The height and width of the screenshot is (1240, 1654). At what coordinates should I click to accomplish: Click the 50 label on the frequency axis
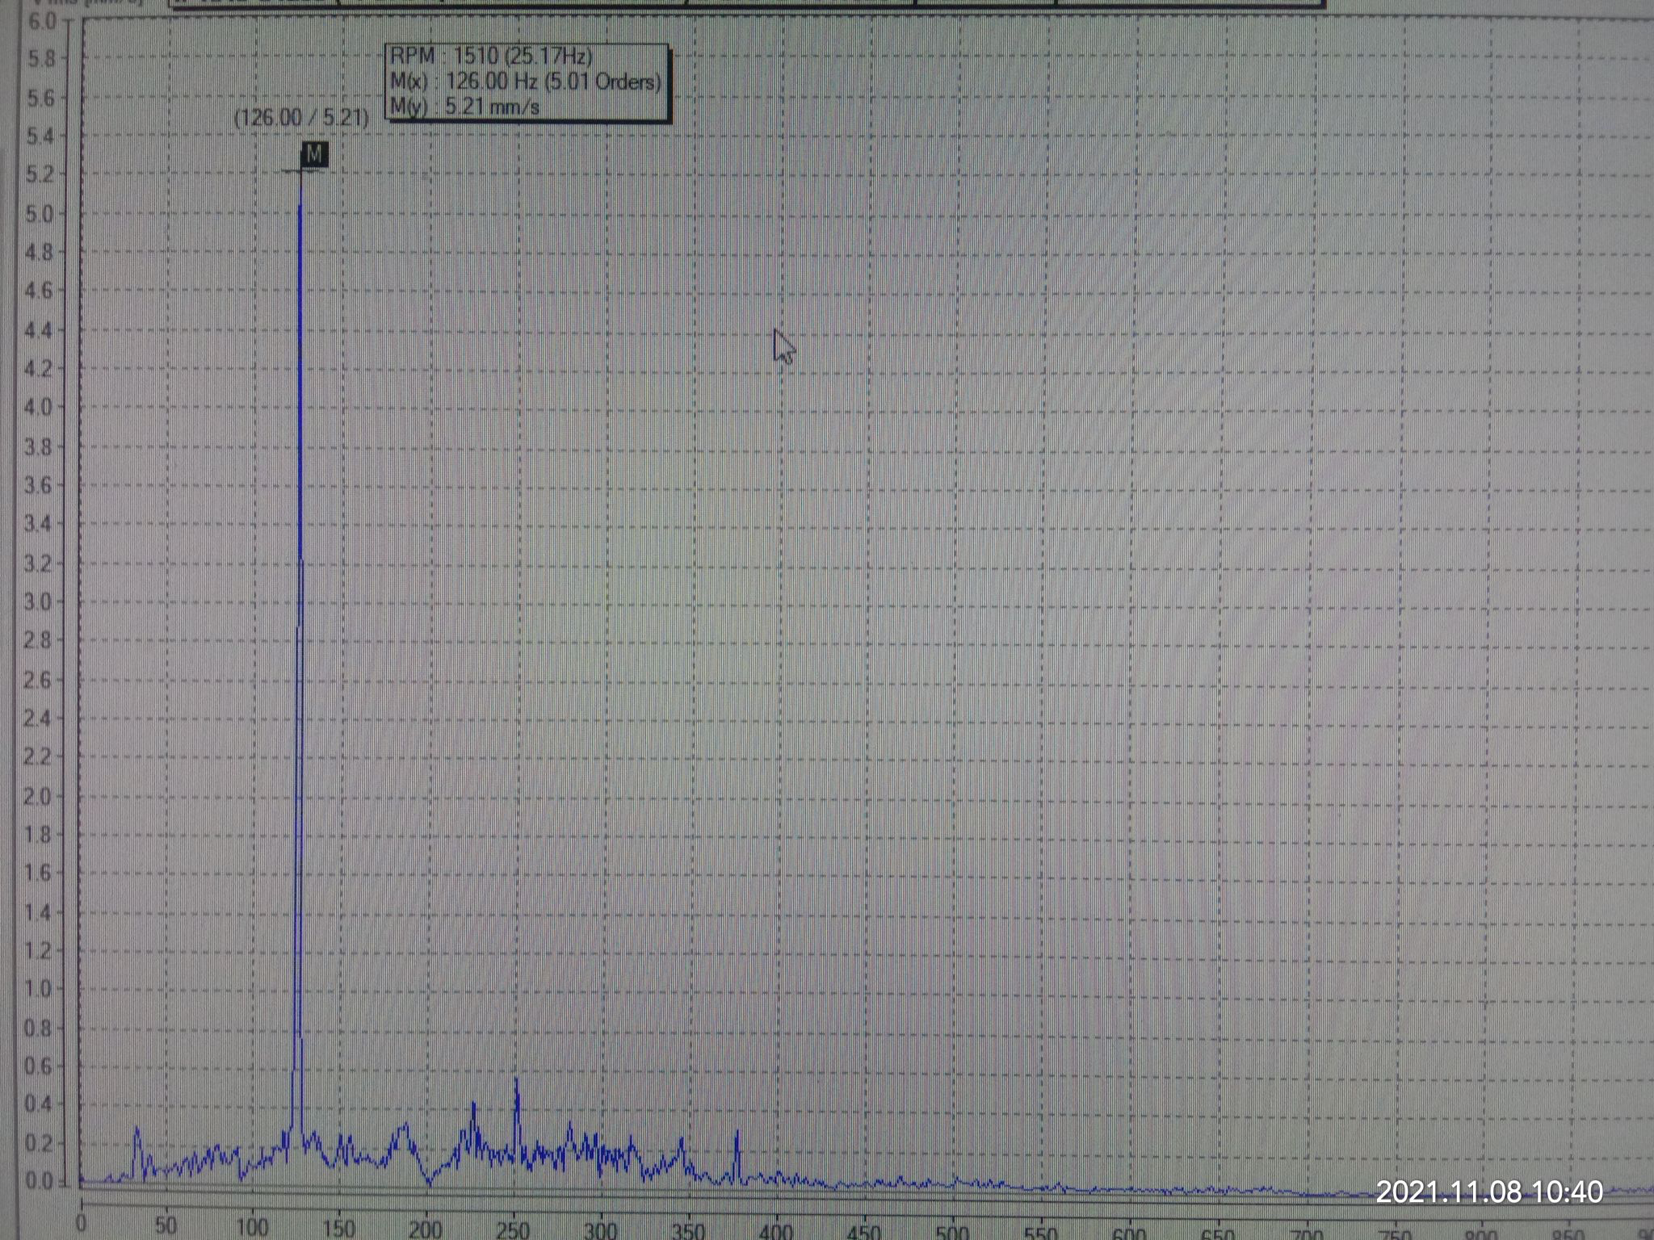(x=166, y=1225)
